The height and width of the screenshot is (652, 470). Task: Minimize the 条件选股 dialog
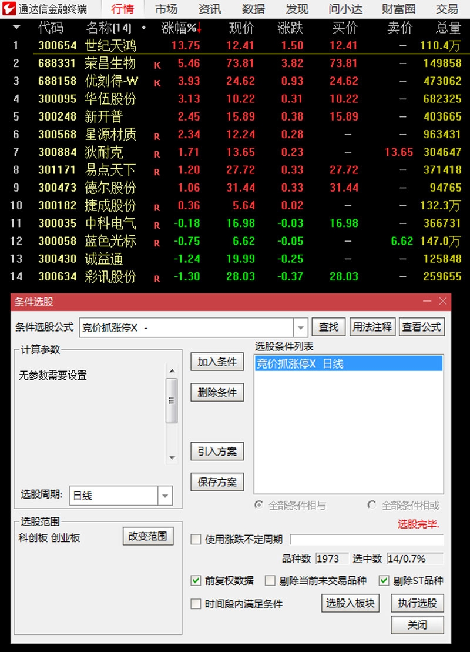point(427,301)
